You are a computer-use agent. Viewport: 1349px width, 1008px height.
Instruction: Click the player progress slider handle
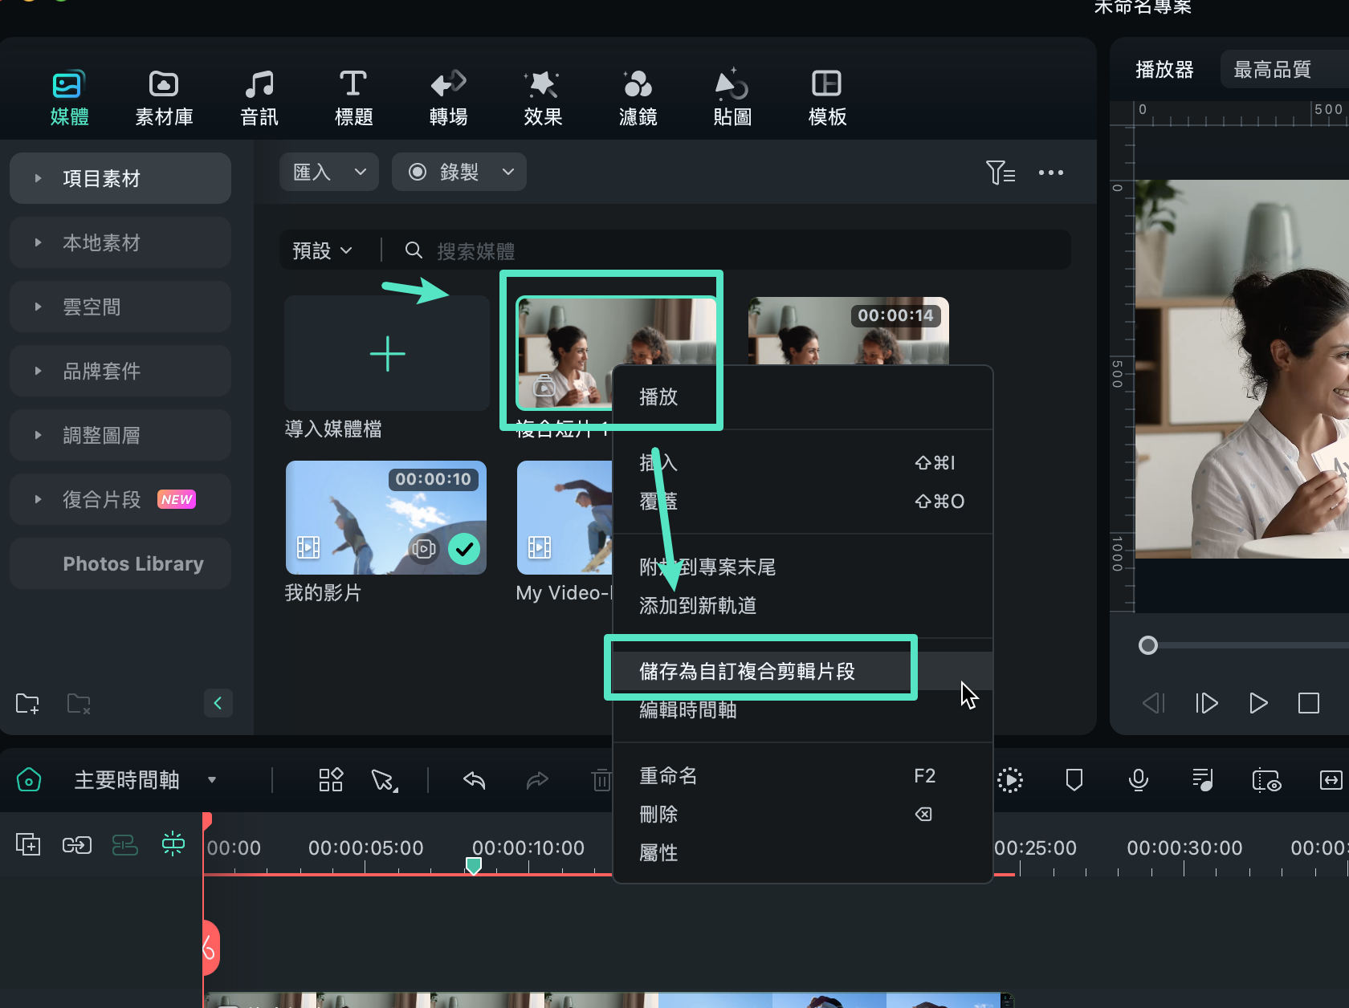(1148, 645)
